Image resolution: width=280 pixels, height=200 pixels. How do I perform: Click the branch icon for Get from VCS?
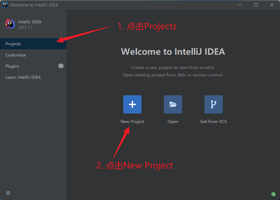213,104
